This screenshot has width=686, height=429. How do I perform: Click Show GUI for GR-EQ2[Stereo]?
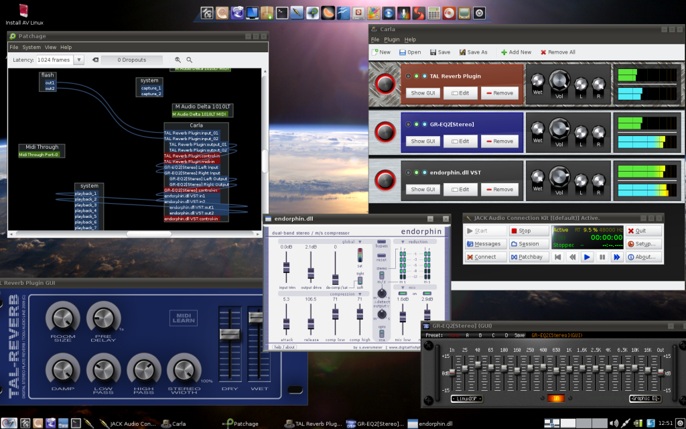[423, 141]
